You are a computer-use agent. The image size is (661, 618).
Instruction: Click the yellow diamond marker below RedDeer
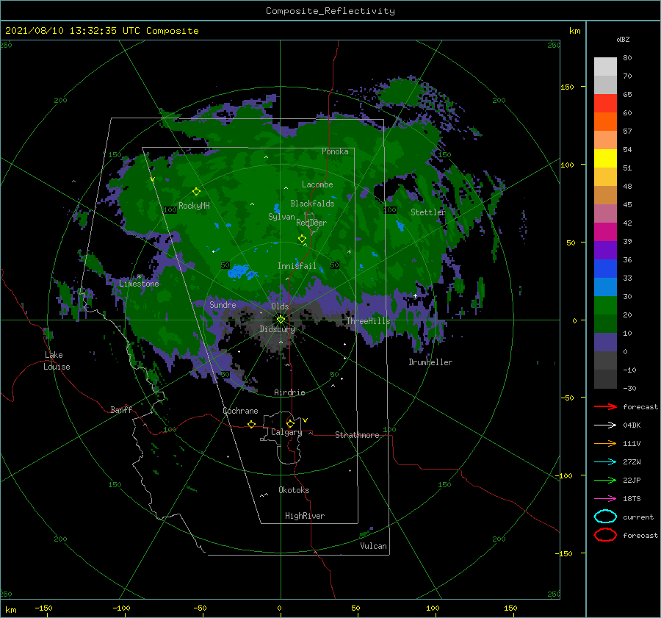coord(302,239)
